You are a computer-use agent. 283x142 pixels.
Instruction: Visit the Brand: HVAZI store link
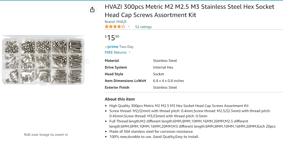(115, 22)
